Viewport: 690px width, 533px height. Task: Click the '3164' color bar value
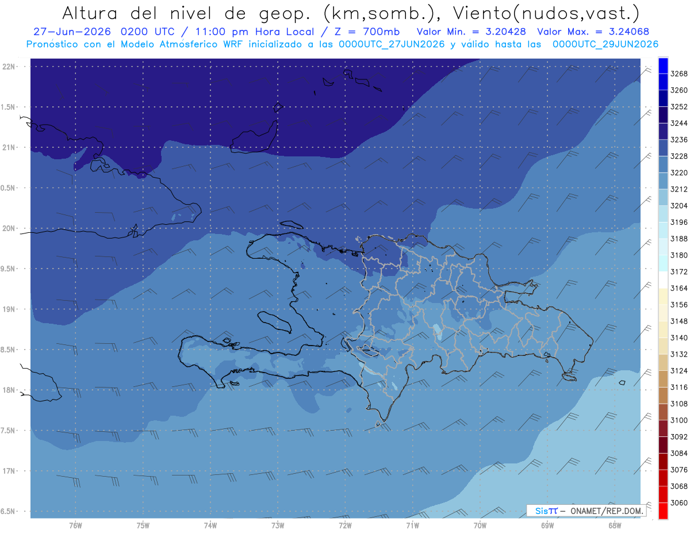[x=679, y=288]
